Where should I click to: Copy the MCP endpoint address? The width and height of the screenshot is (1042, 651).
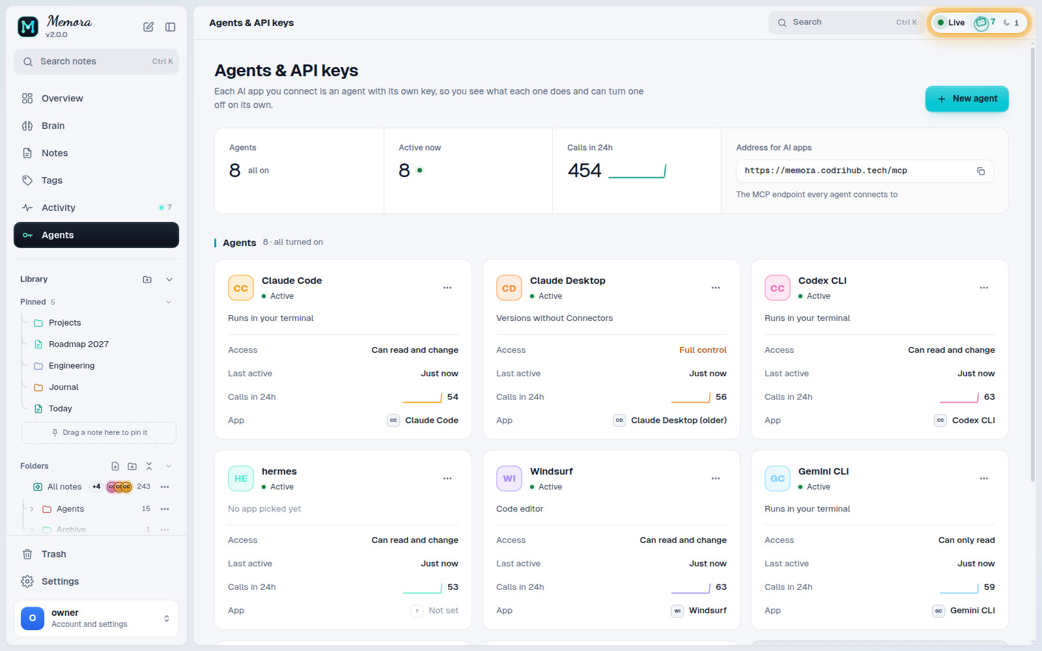(x=980, y=171)
